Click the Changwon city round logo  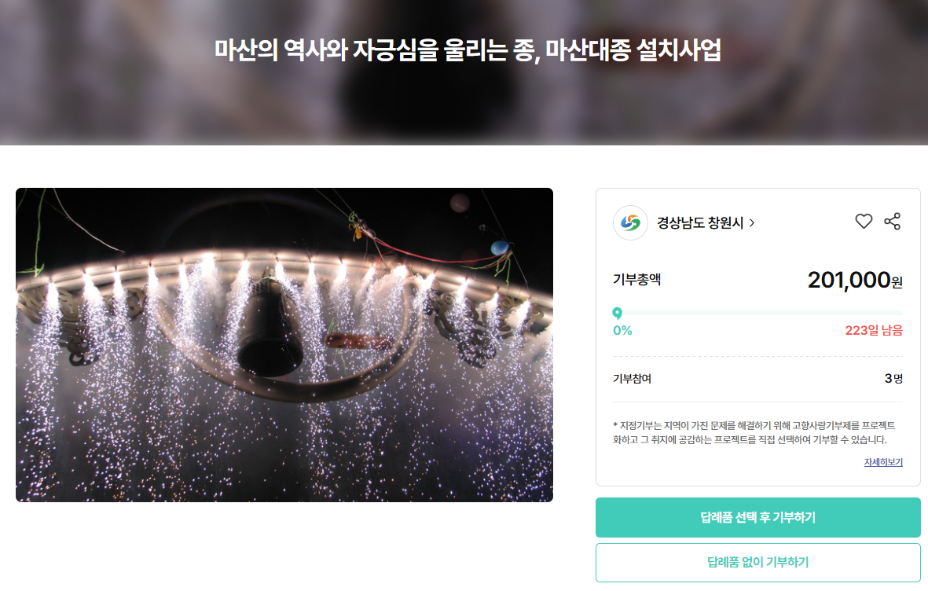[x=630, y=222]
